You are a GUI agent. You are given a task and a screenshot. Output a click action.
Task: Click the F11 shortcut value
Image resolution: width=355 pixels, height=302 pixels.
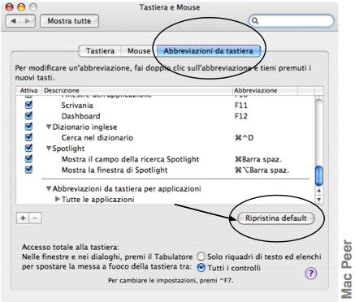pos(241,106)
